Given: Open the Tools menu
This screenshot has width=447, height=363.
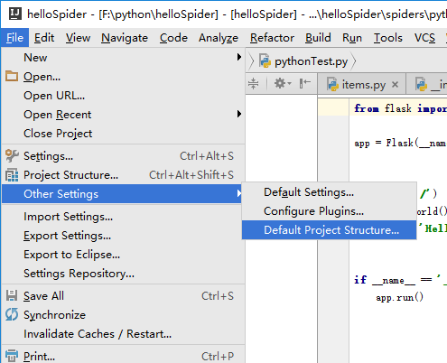Looking at the screenshot, I should coord(388,38).
